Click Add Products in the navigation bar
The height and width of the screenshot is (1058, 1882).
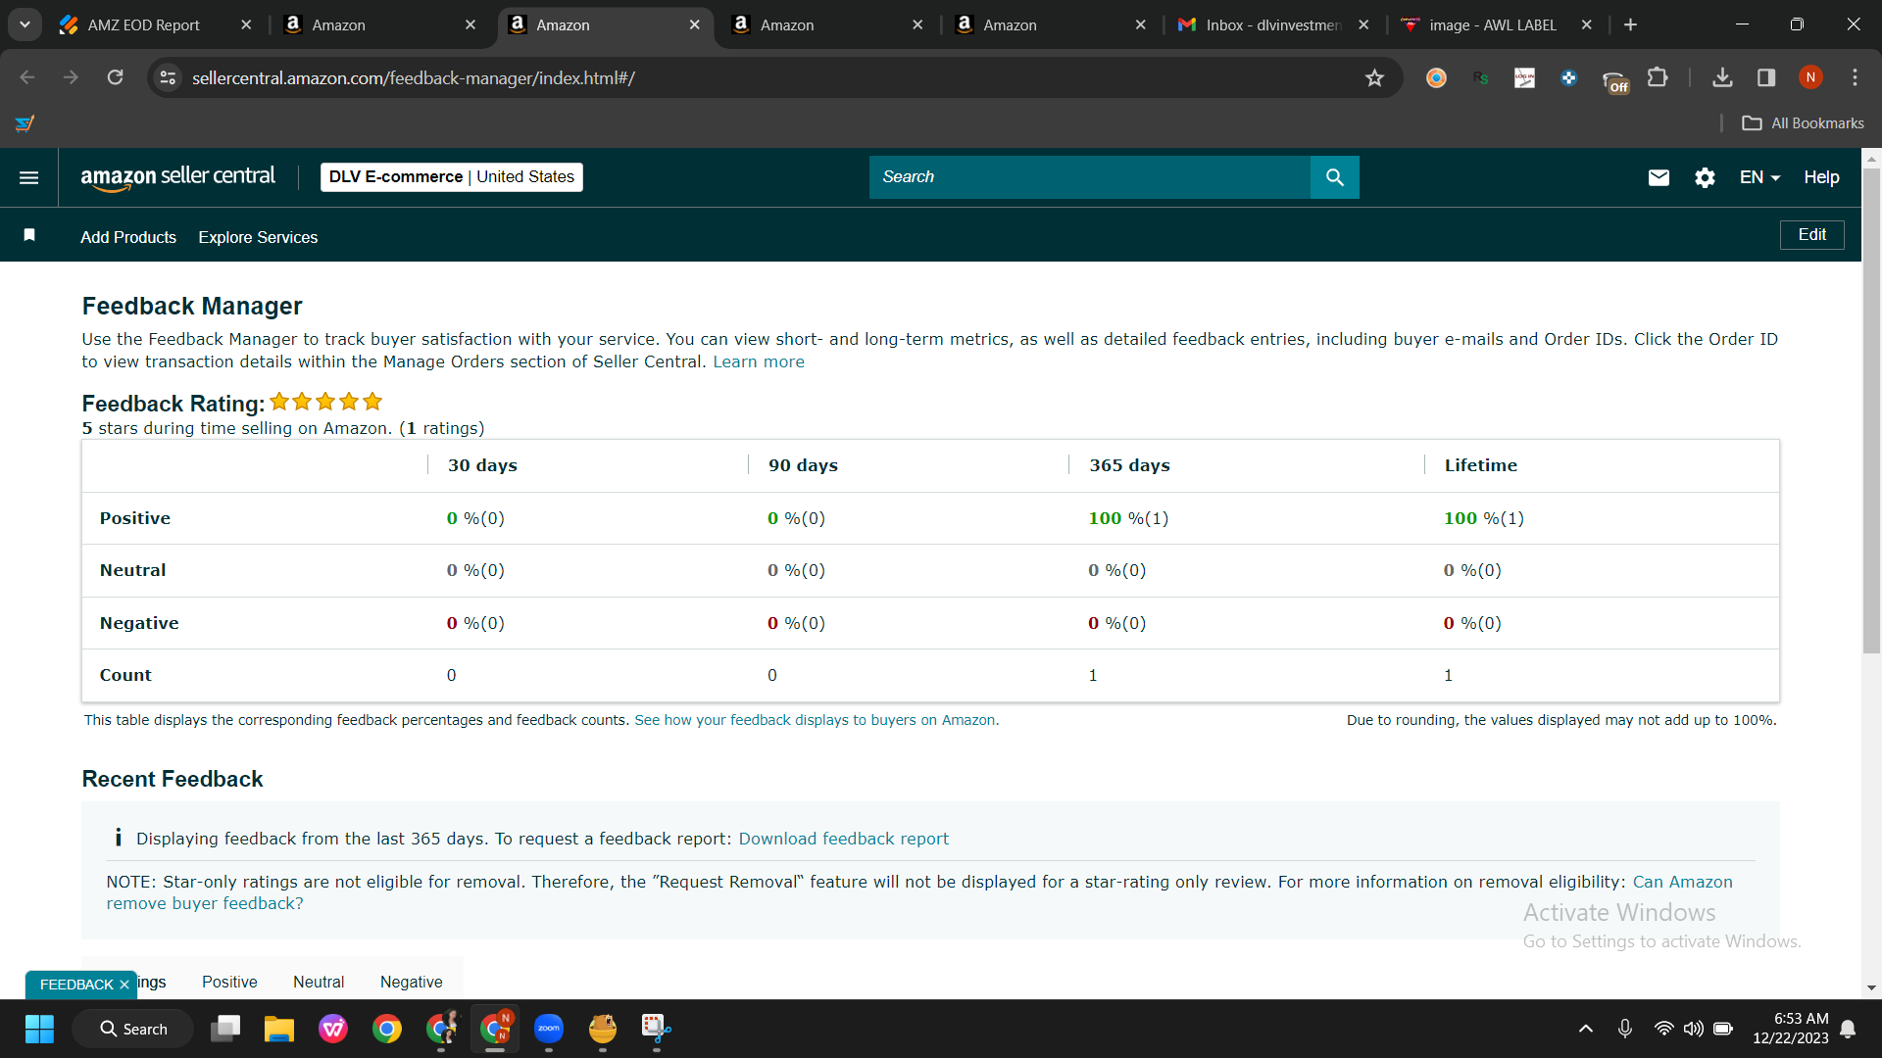(x=128, y=237)
